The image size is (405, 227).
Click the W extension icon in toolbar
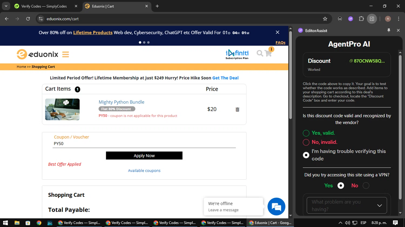(340, 19)
